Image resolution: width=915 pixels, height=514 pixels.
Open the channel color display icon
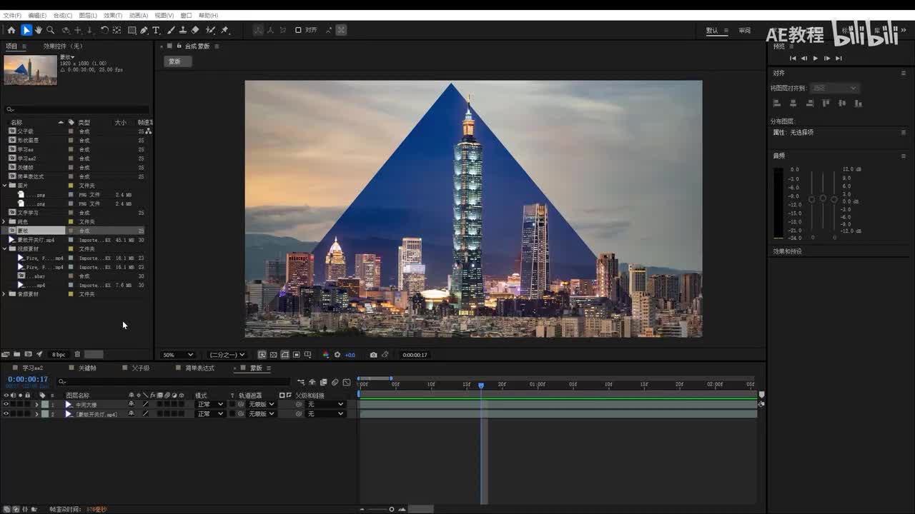(326, 355)
